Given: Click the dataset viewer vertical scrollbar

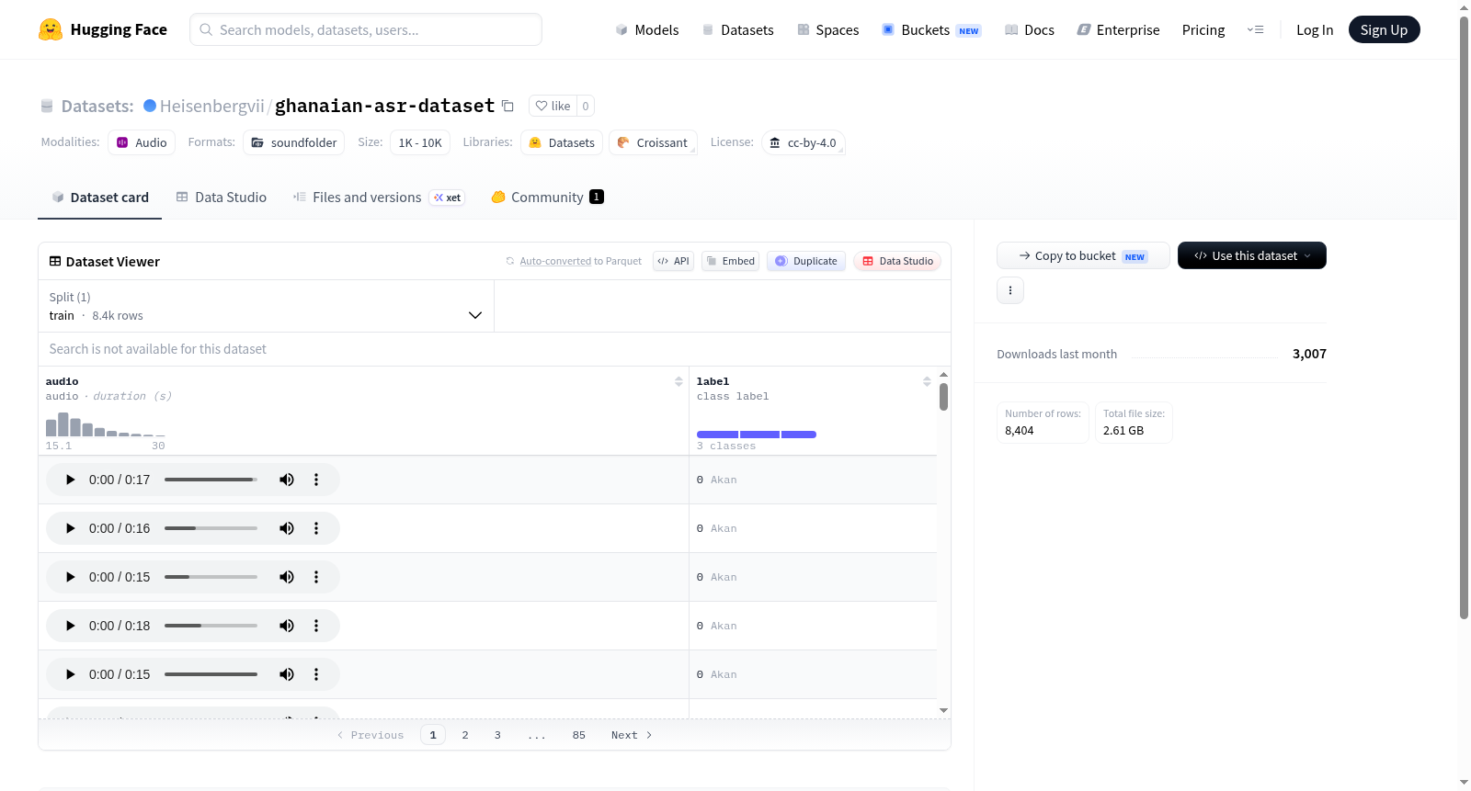Looking at the screenshot, I should (x=943, y=397).
